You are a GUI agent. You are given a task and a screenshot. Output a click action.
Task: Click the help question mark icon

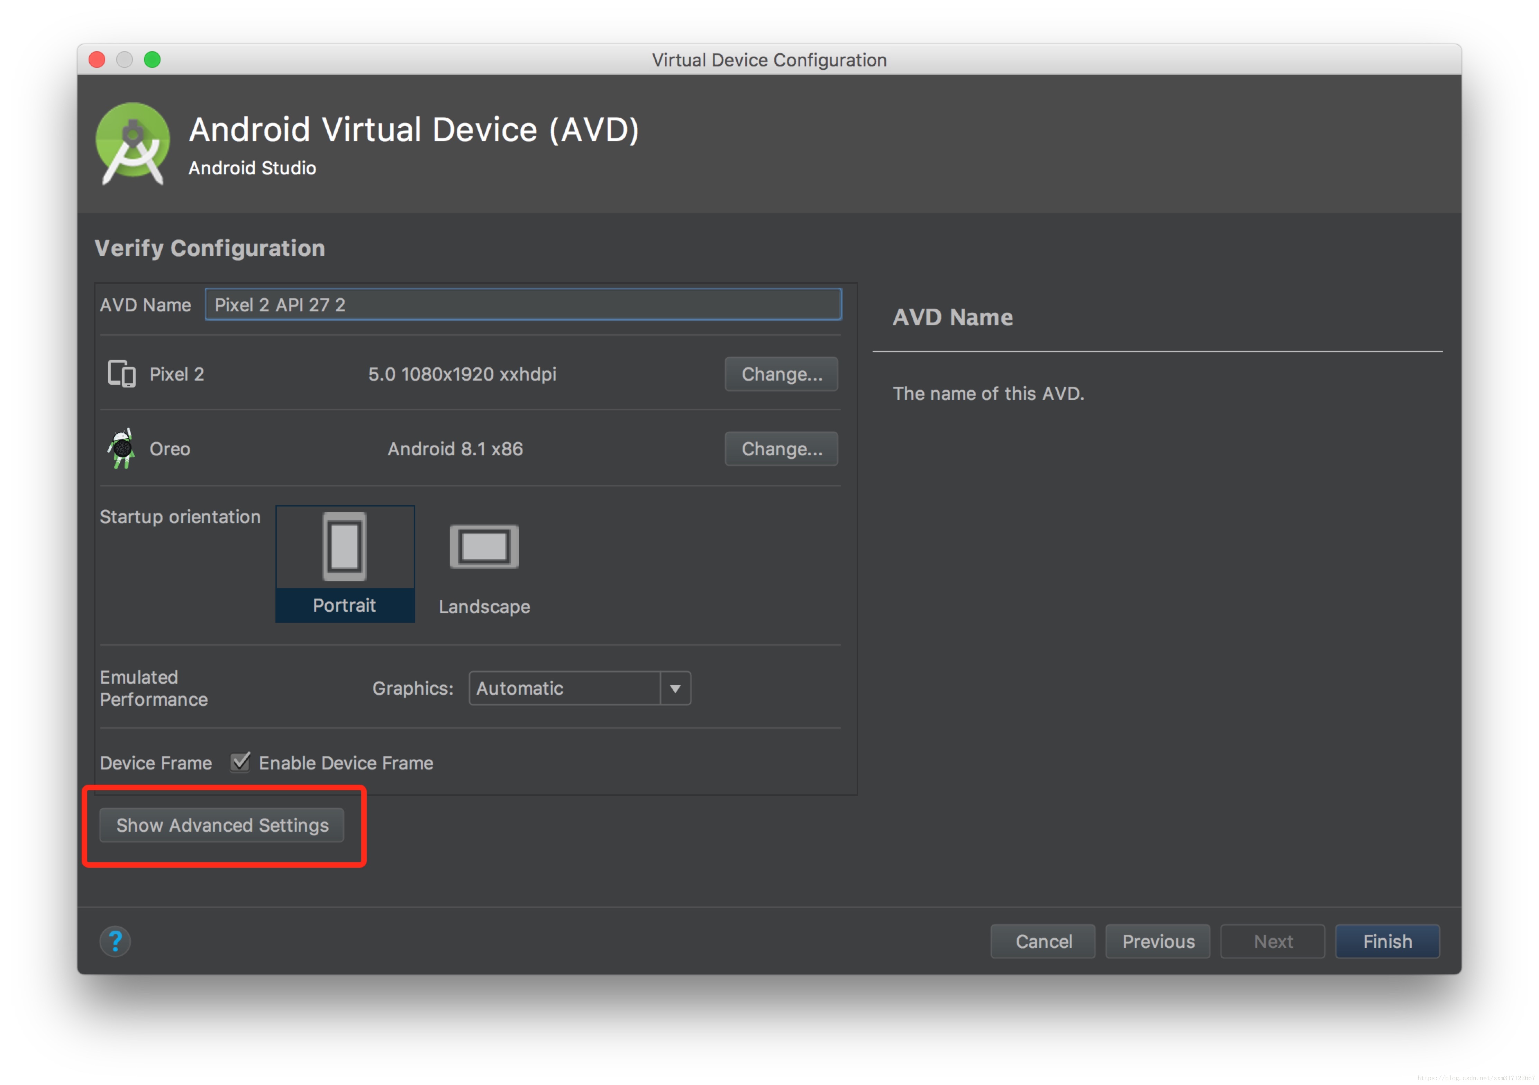pos(115,941)
